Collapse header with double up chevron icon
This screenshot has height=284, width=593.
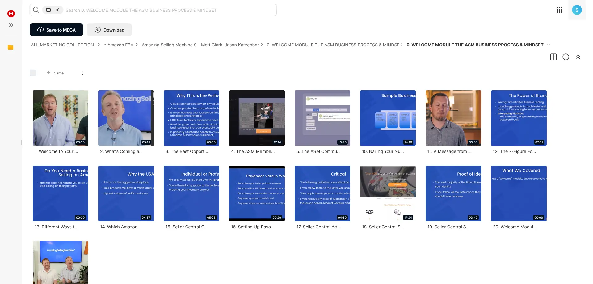(578, 57)
